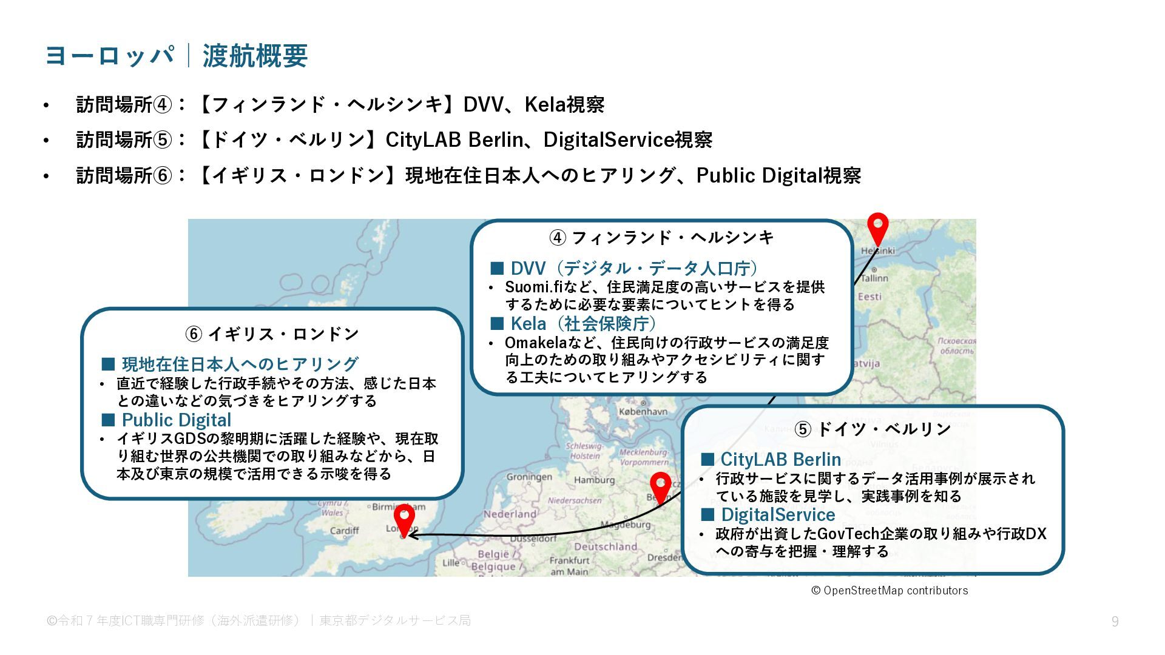Select the ⑤ ドイツ・ベルリン callout heading
The image size is (1165, 655).
[x=873, y=429]
